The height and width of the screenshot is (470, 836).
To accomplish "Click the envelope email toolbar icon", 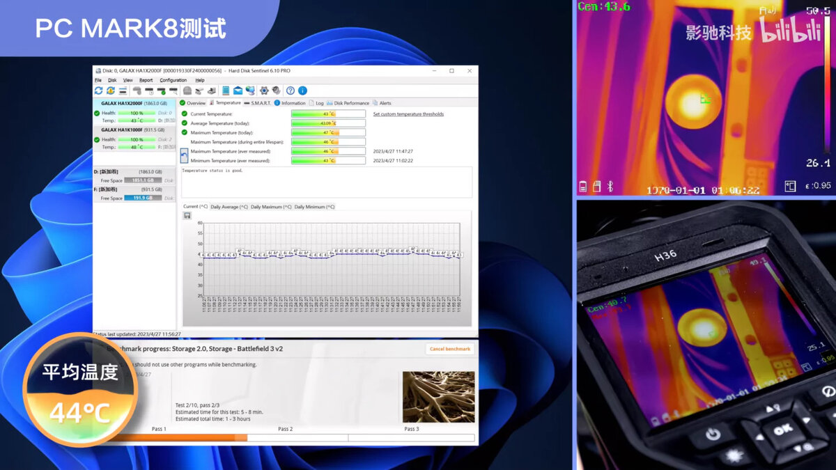I will pos(238,91).
